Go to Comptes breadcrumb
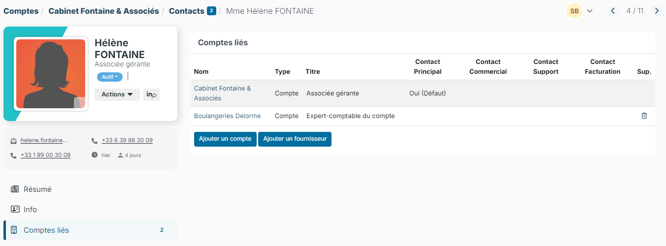Image resolution: width=666 pixels, height=246 pixels. 21,11
